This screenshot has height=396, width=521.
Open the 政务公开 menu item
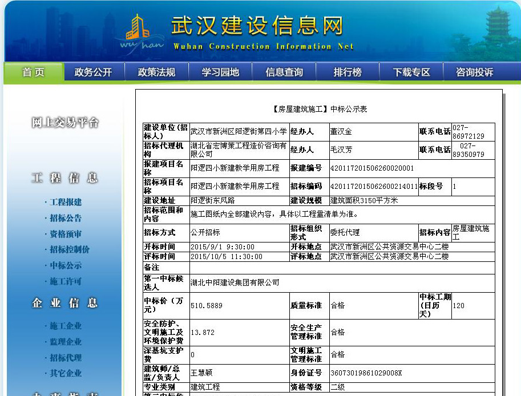93,72
